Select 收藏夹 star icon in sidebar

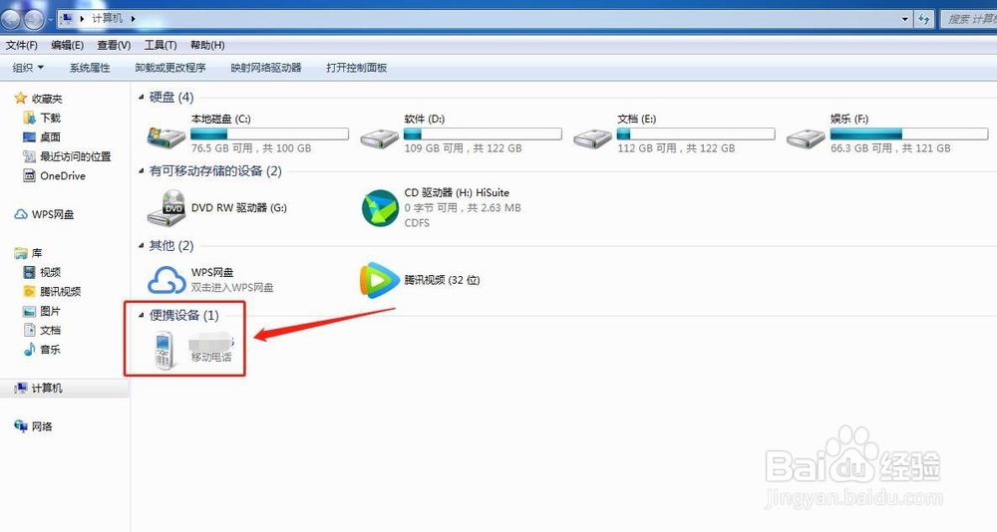click(20, 98)
